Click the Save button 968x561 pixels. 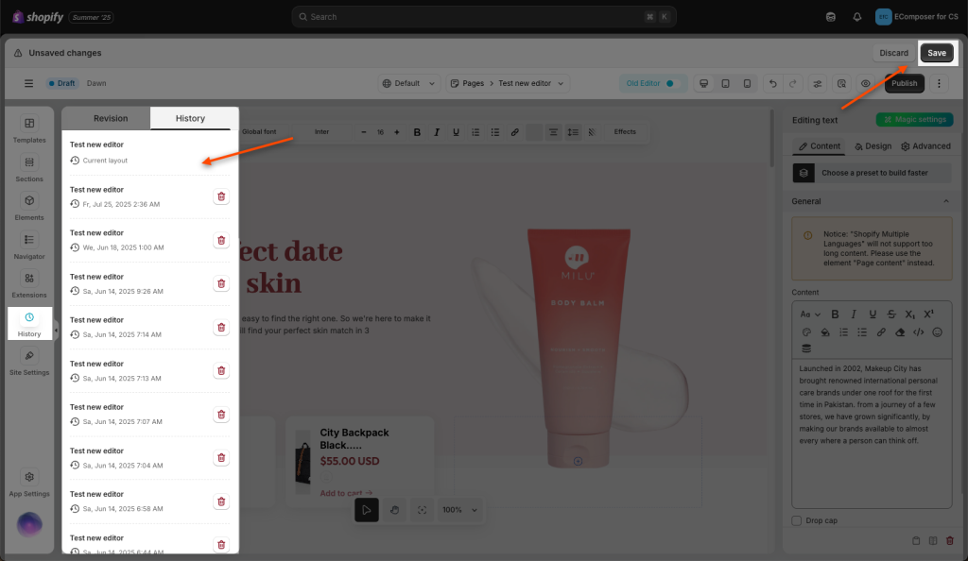tap(937, 53)
